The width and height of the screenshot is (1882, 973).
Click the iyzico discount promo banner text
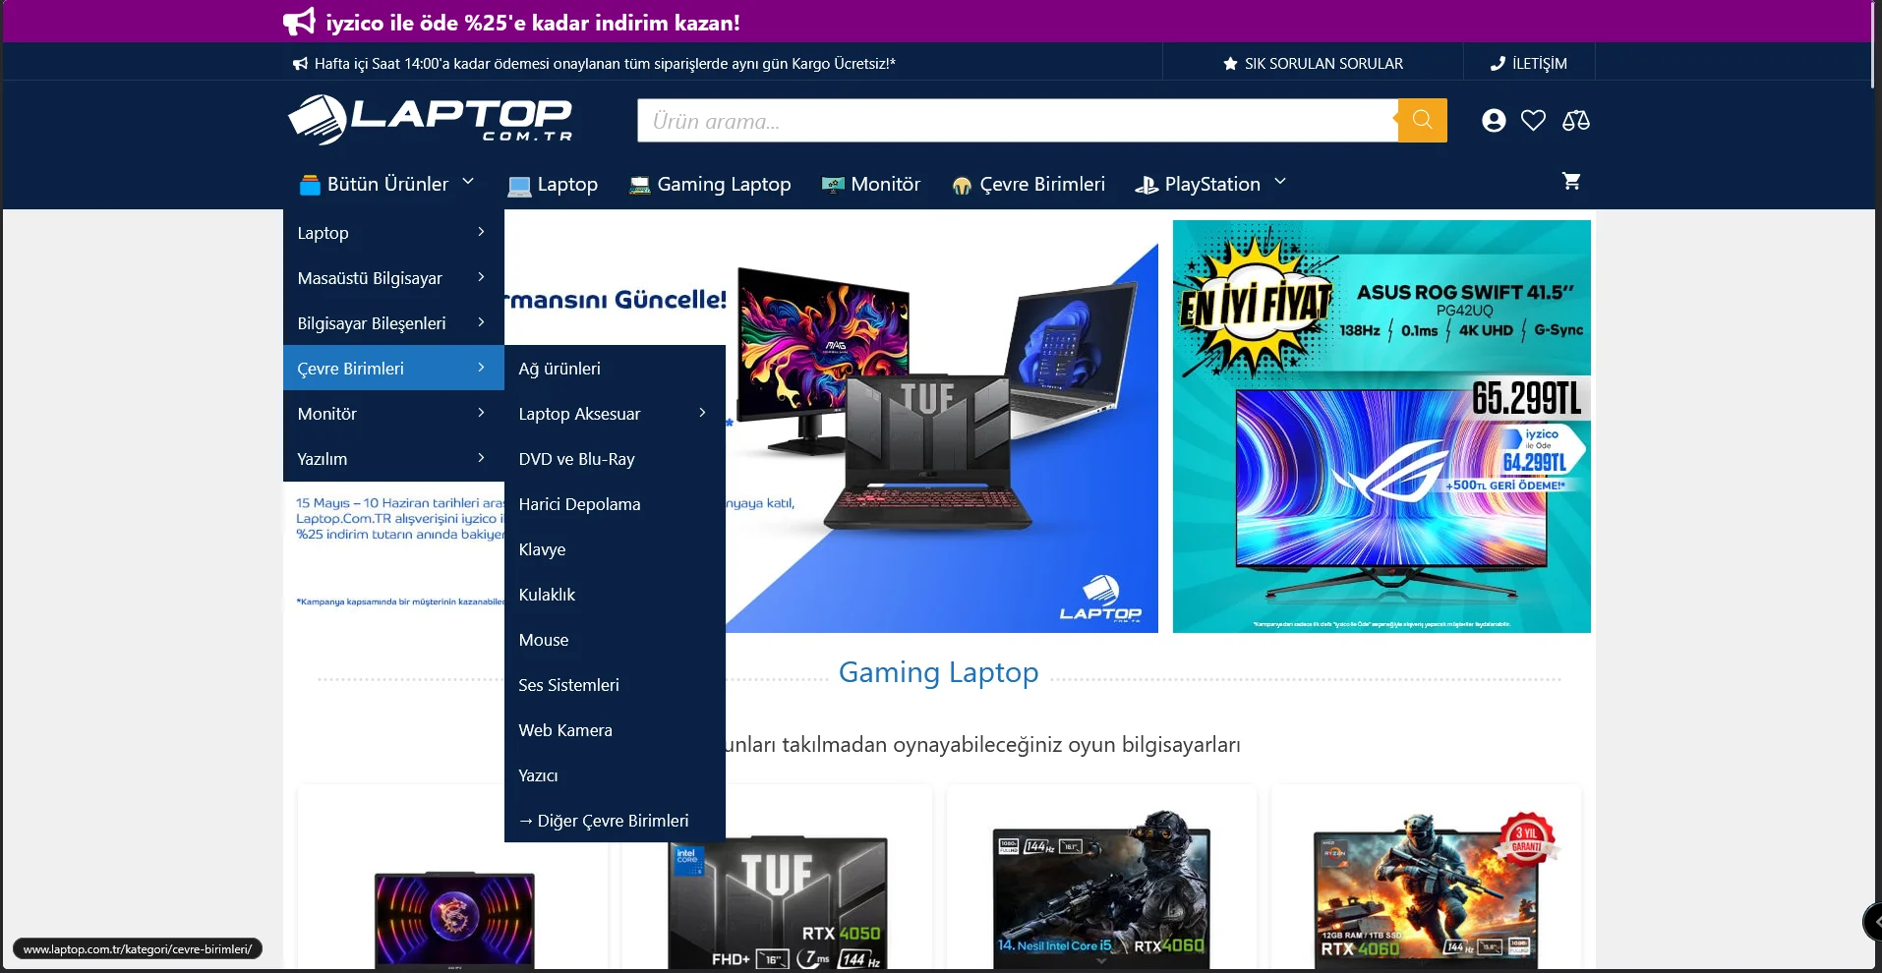(x=533, y=23)
